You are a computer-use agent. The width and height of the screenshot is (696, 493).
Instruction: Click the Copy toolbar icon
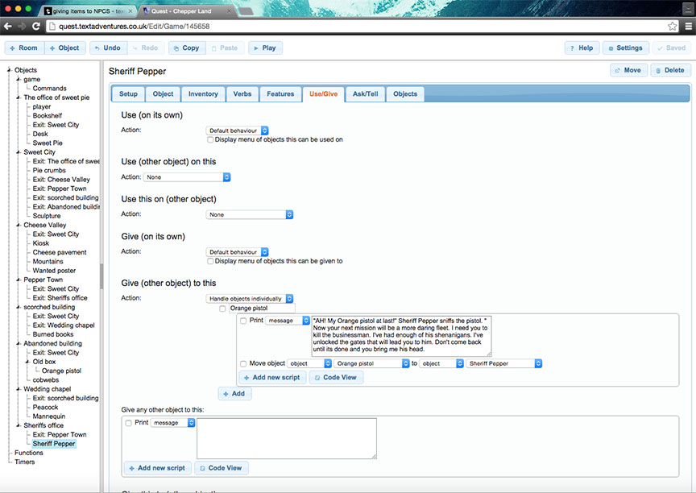click(x=186, y=48)
